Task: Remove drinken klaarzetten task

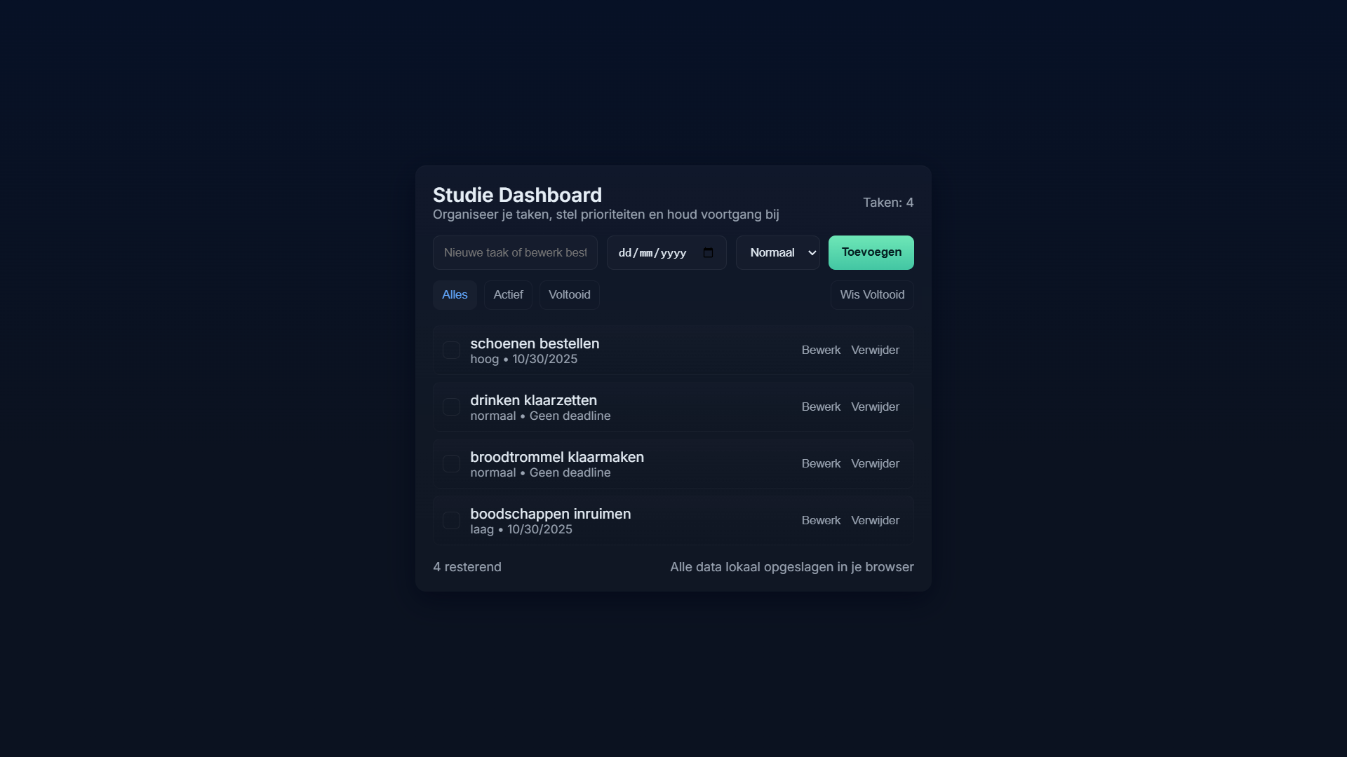Action: (875, 407)
